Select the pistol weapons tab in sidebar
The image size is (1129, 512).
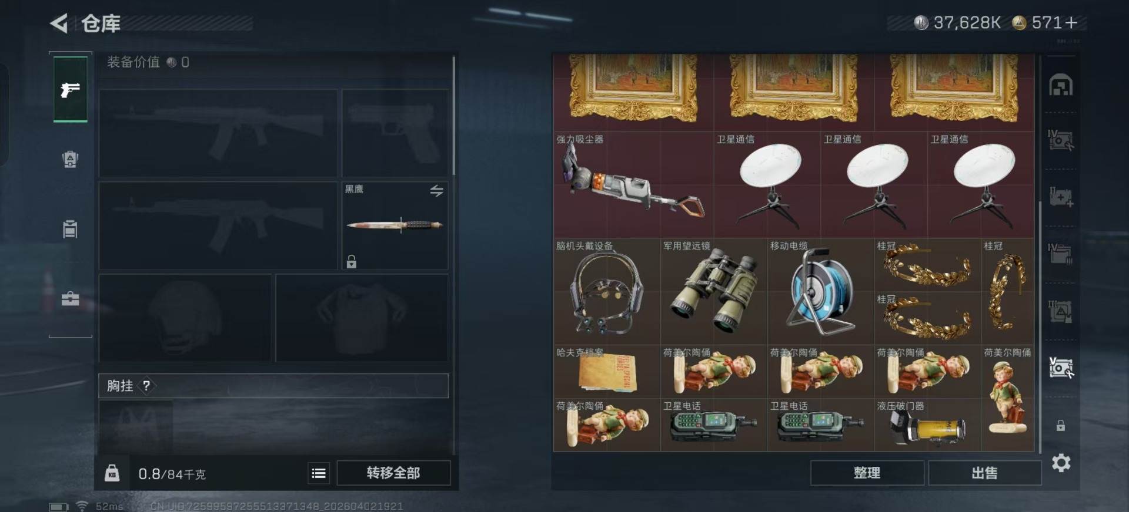tap(71, 89)
